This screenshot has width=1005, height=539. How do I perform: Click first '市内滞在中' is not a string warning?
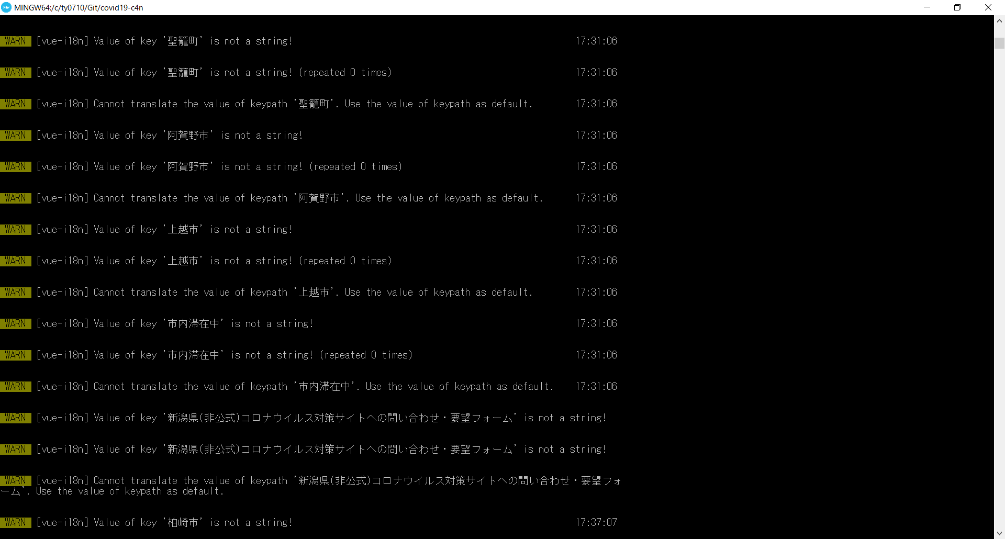click(x=175, y=323)
